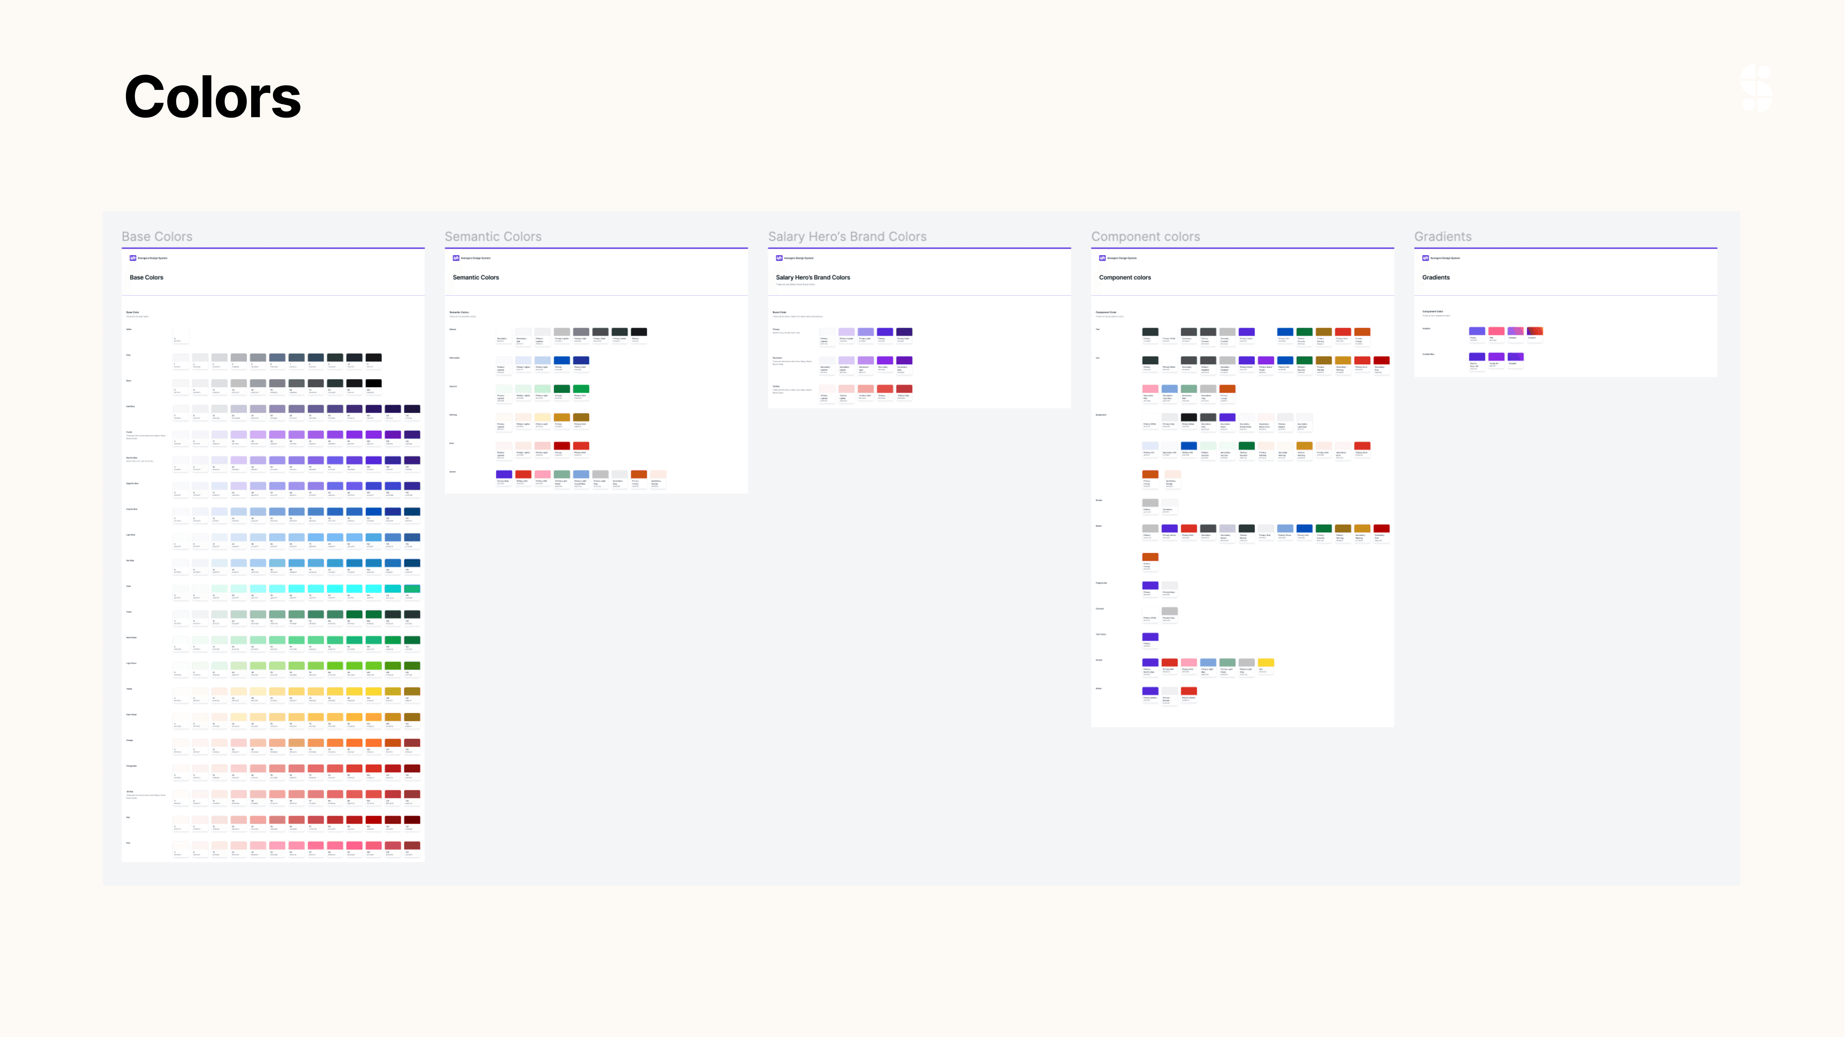Click the "Neutral" row label in Semantic Colors
Viewport: 1845px width, 1037px height.
tap(453, 329)
